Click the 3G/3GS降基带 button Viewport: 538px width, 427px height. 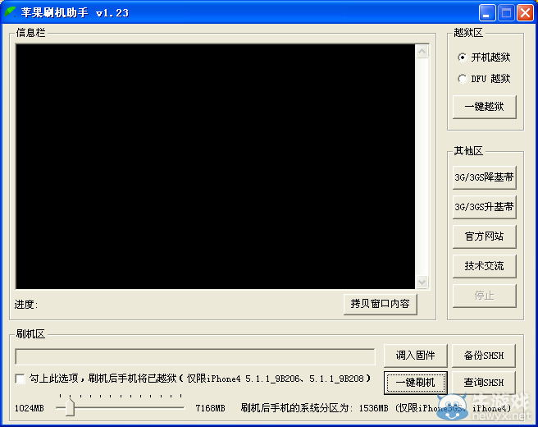point(484,177)
